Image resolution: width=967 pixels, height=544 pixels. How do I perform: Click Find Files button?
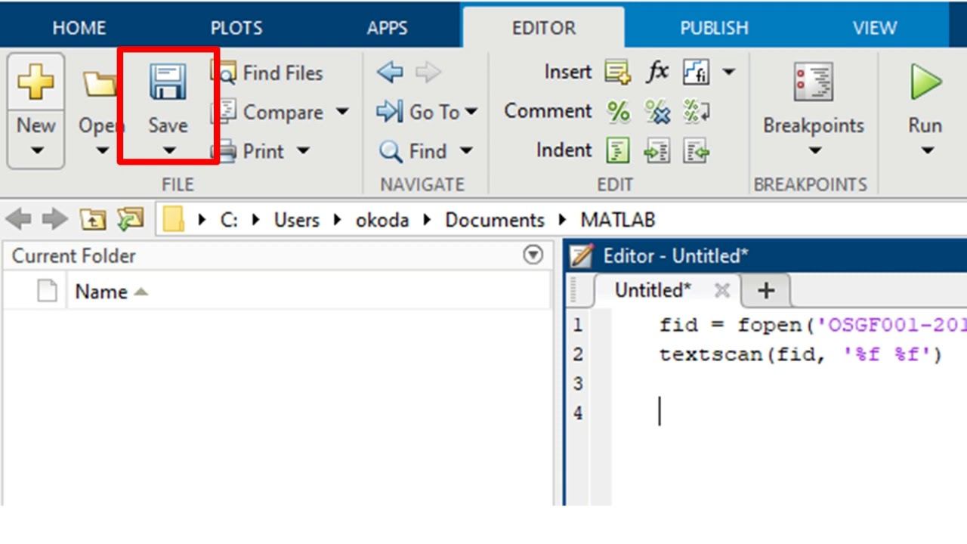[267, 73]
